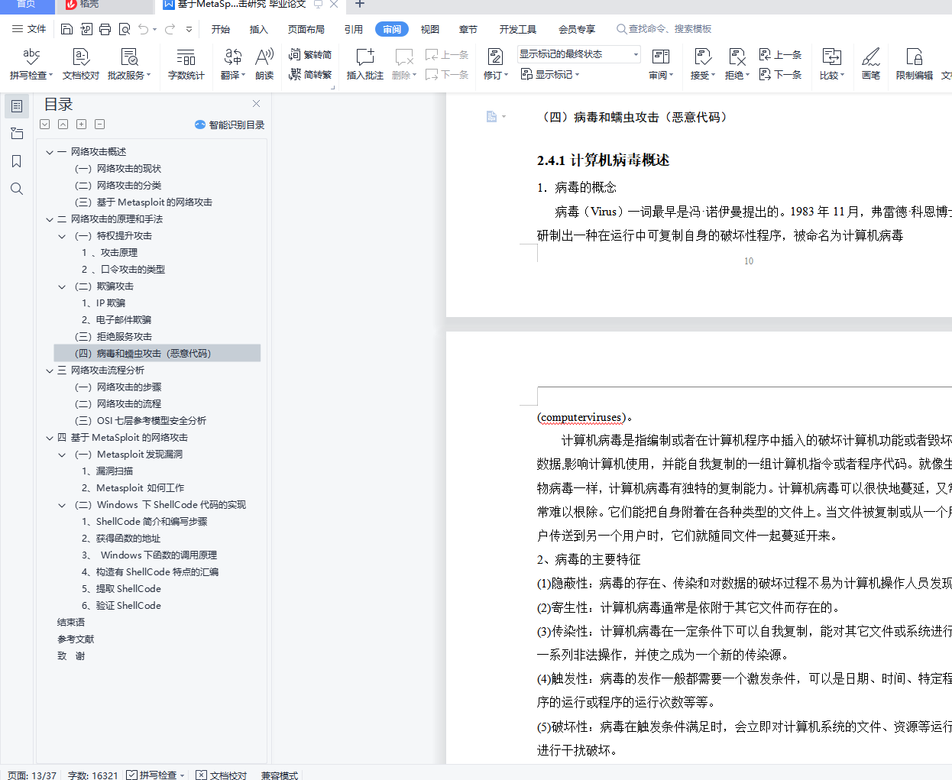Image resolution: width=952 pixels, height=780 pixels.
Task: Collapse the 三 网络攻击流程分析 node
Action: 50,371
